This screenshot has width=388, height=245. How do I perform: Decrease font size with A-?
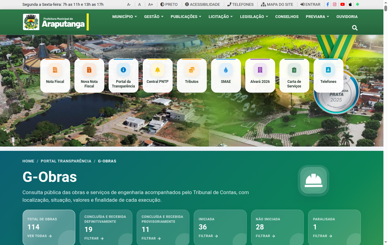pos(129,5)
